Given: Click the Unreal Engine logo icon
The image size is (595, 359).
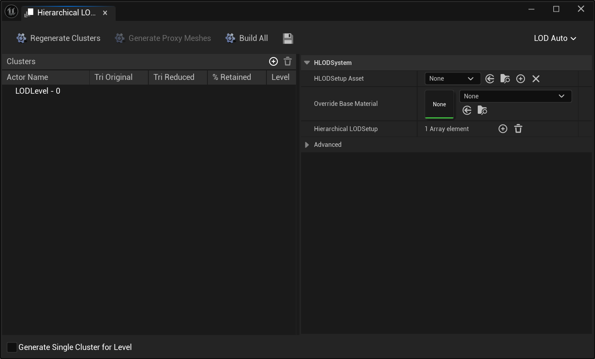Looking at the screenshot, I should (x=11, y=12).
